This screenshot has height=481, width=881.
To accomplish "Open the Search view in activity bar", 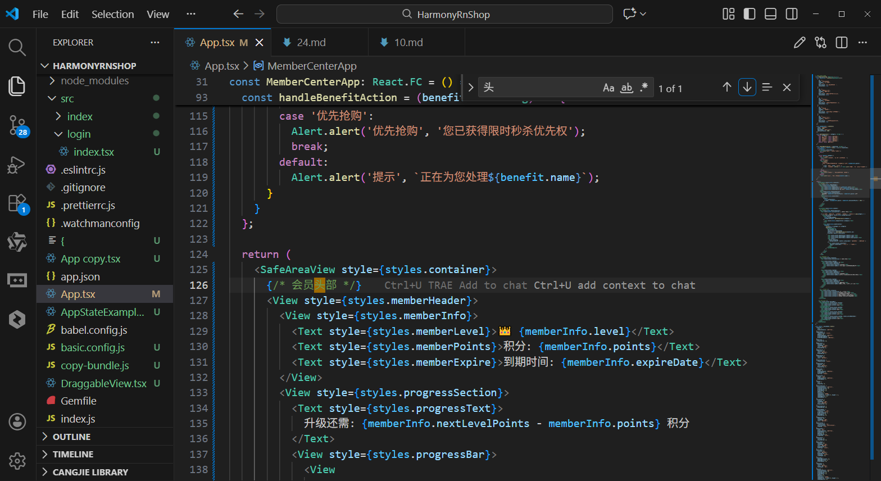I will point(17,48).
